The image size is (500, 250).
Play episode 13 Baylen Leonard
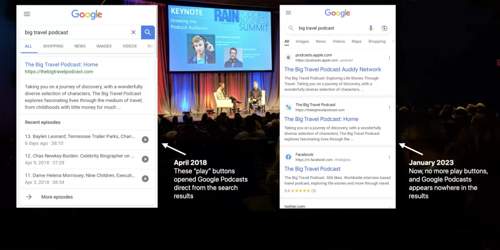145,140
